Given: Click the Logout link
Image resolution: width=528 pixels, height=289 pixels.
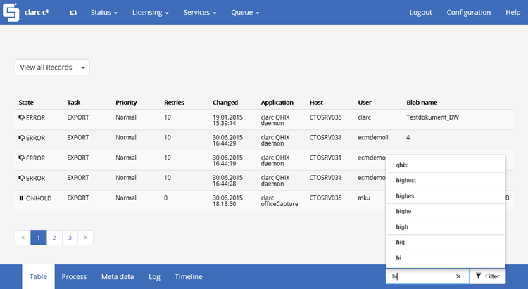Looking at the screenshot, I should pyautogui.click(x=420, y=13).
